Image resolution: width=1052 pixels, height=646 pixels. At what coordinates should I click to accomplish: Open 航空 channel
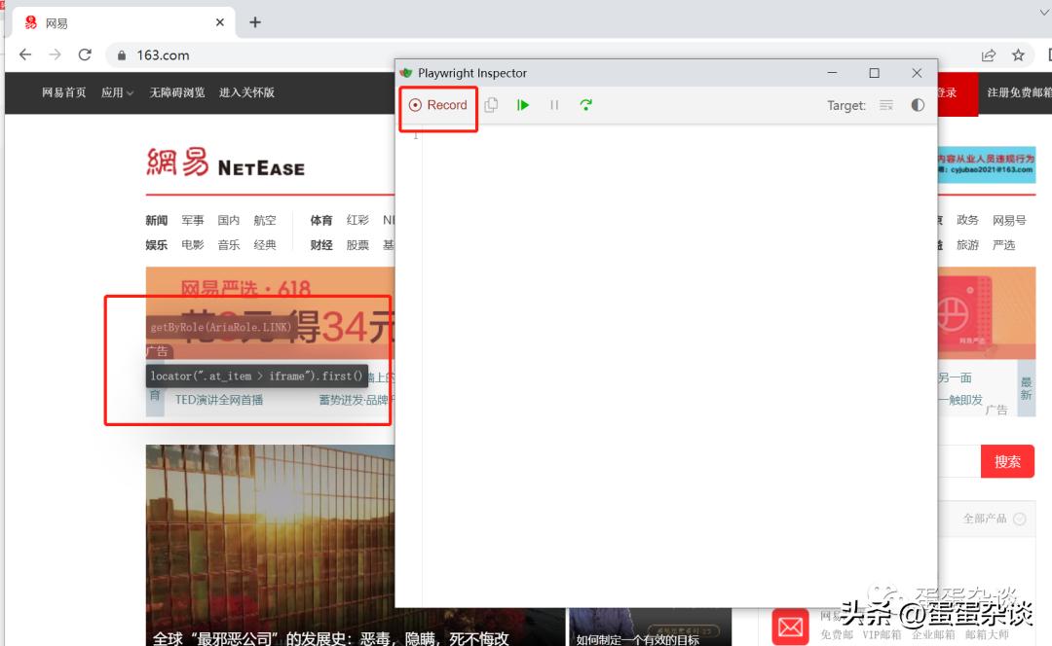click(265, 220)
